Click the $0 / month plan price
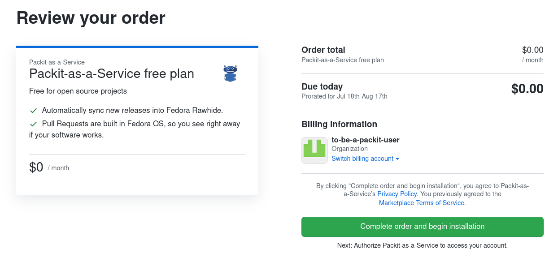Image resolution: width=558 pixels, height=262 pixels. pyautogui.click(x=49, y=168)
